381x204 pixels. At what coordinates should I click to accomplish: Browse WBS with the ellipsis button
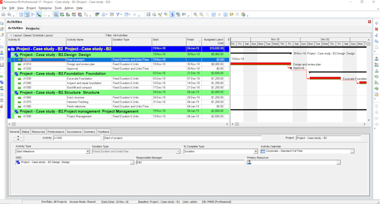(x=132, y=163)
